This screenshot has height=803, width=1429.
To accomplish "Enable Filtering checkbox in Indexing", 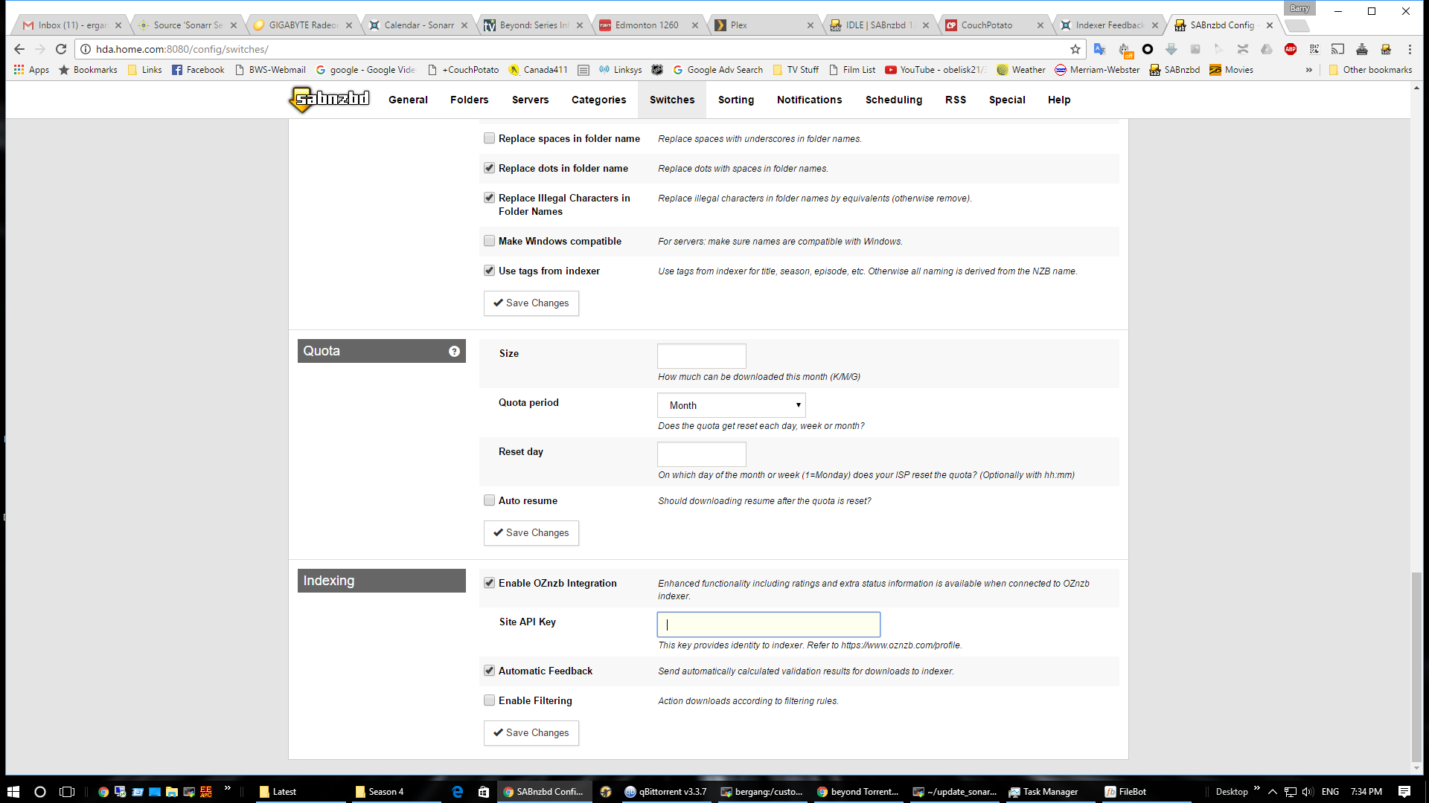I will pos(489,700).
